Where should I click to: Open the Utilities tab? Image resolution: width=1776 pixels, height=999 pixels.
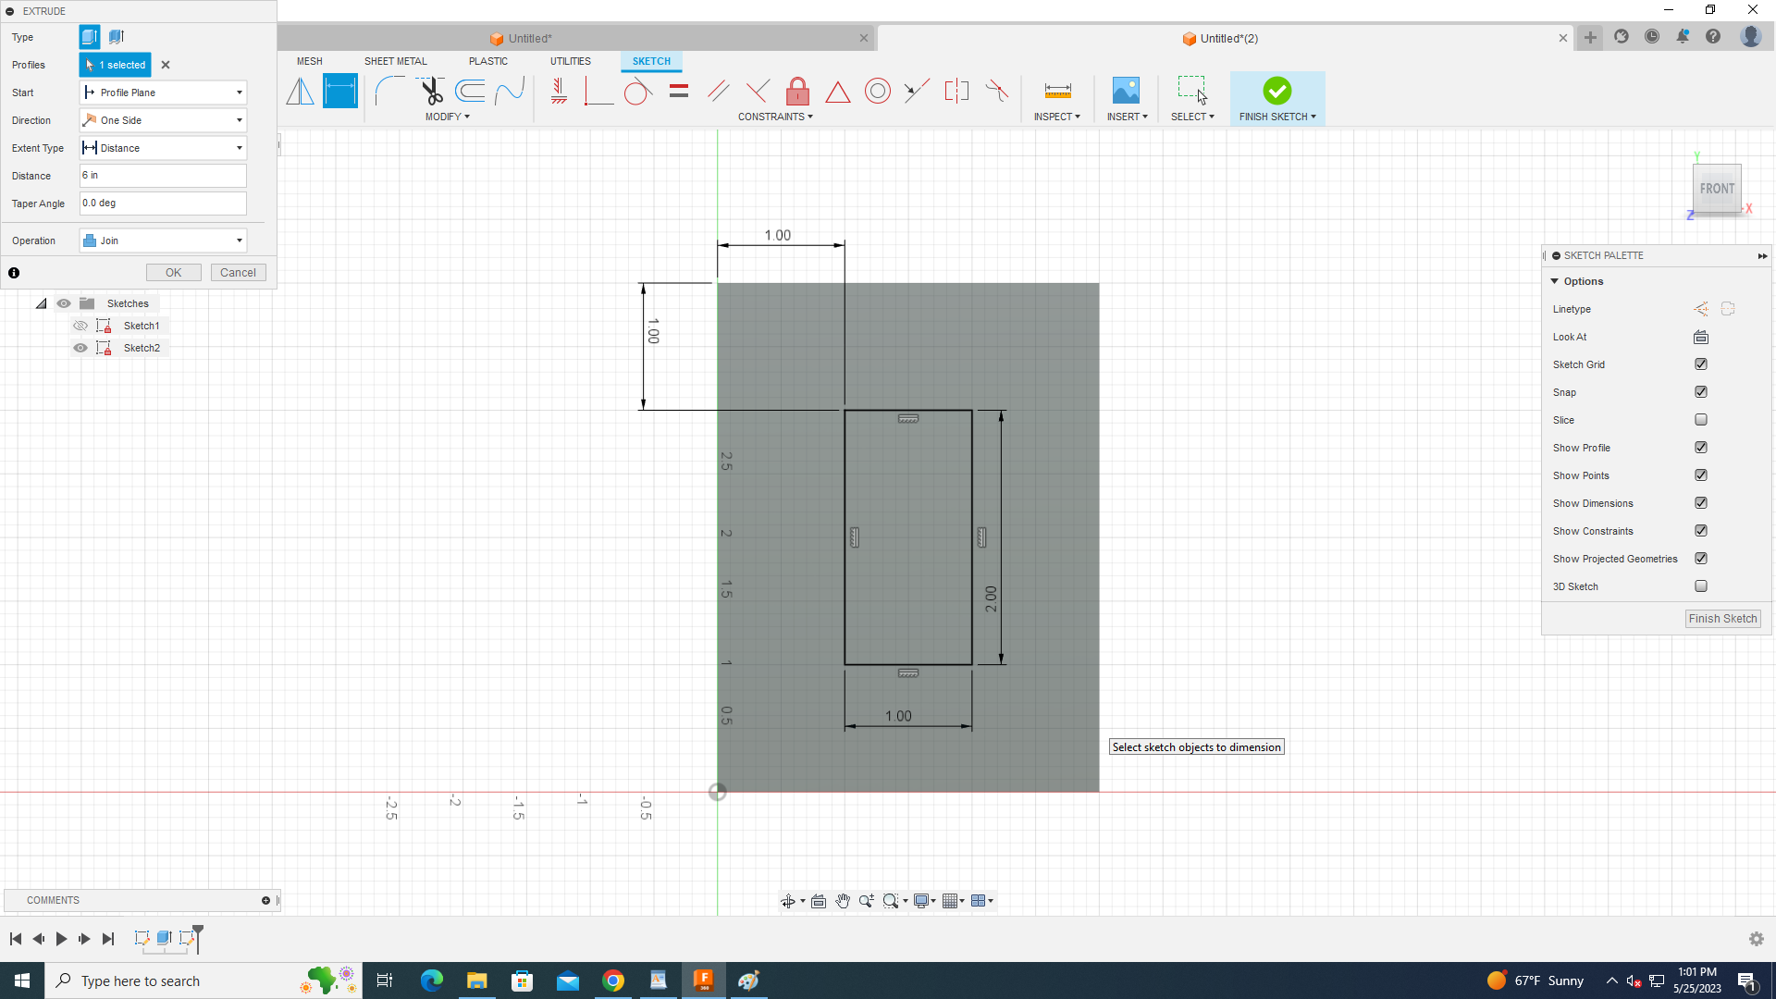pos(570,61)
